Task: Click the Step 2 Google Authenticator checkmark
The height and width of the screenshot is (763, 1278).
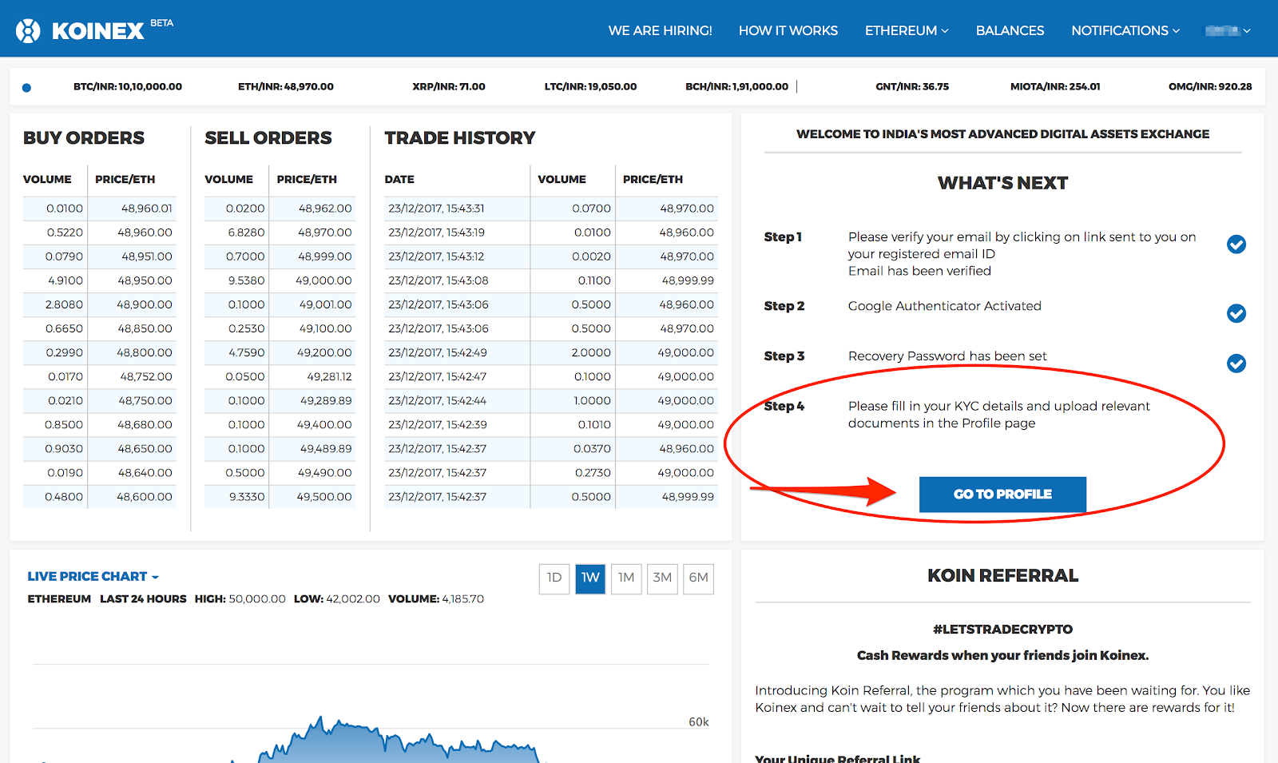Action: coord(1236,313)
